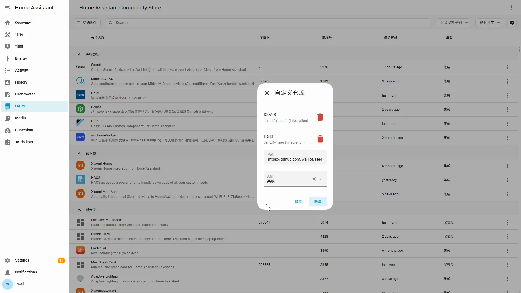Open the Supervisor panel
This screenshot has width=521, height=293.
[35, 130]
